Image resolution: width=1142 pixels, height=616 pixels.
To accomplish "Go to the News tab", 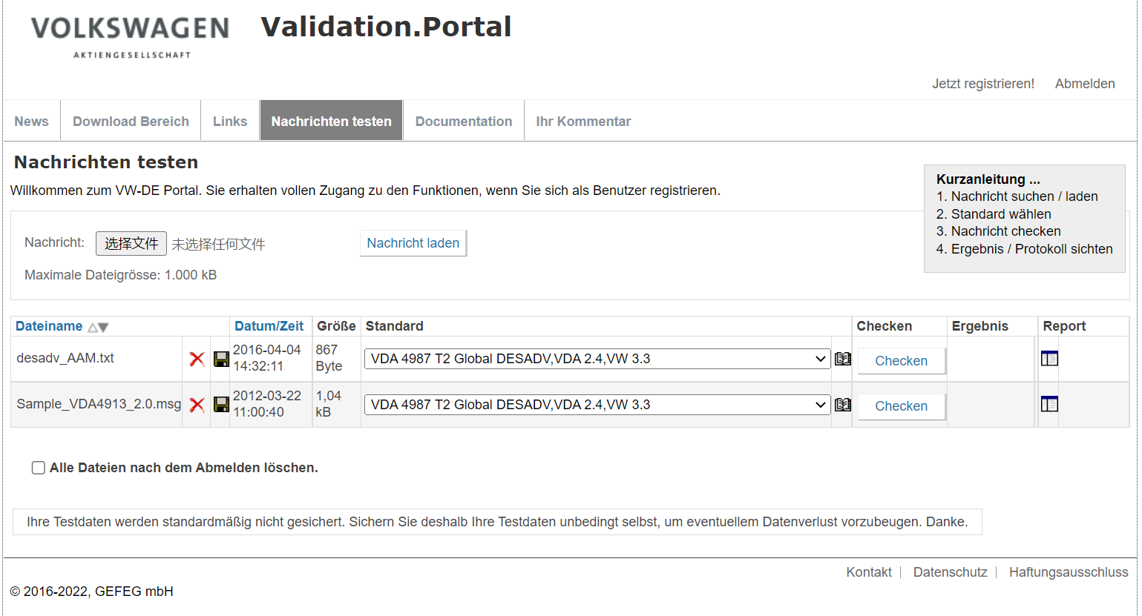I will pos(32,122).
